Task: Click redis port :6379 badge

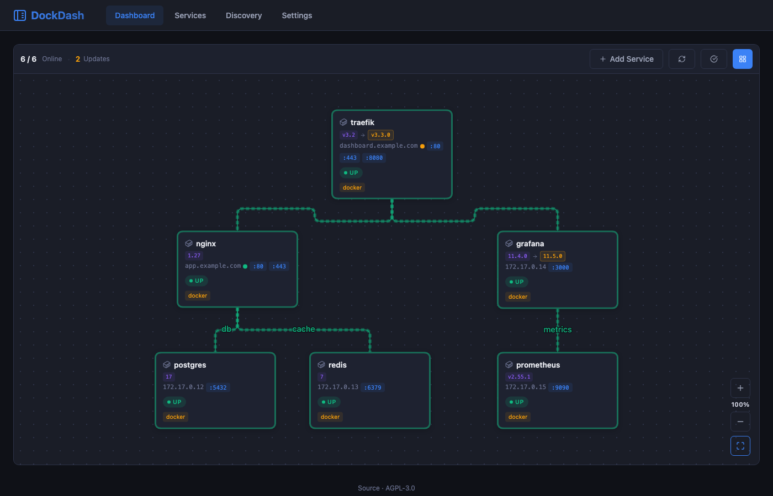Action: (373, 388)
